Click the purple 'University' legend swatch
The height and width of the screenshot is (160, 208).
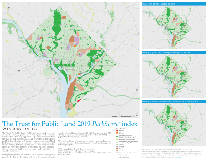click(x=117, y=147)
